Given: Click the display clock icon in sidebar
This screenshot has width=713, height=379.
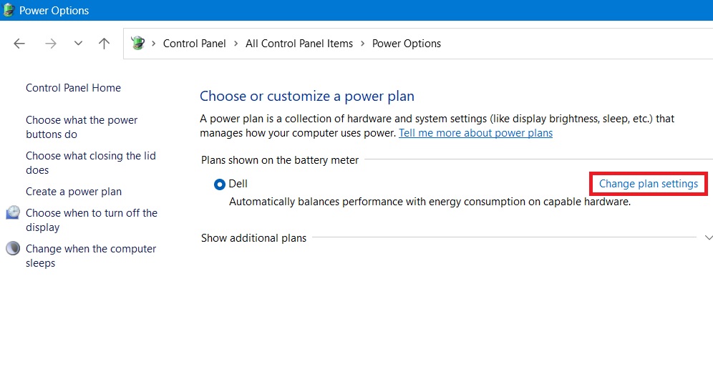Looking at the screenshot, I should pos(13,212).
